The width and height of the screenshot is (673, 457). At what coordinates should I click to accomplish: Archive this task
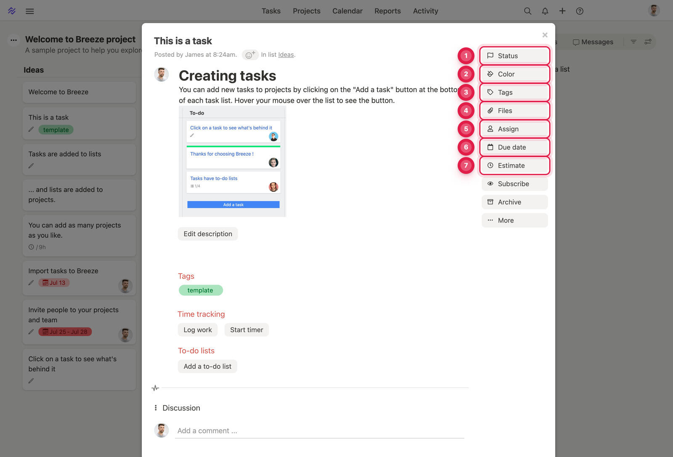[x=515, y=202]
